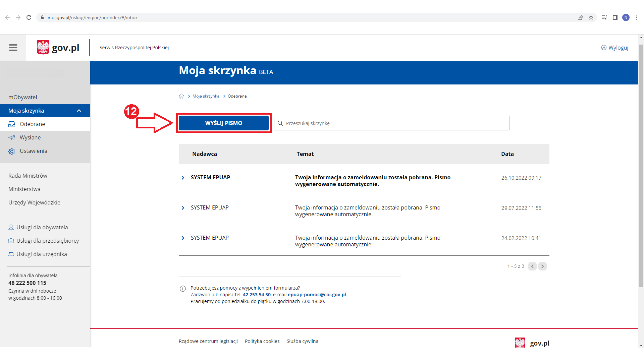Click the Ustawienia gear icon
Screen dimensions: 644x362
pyautogui.click(x=12, y=151)
